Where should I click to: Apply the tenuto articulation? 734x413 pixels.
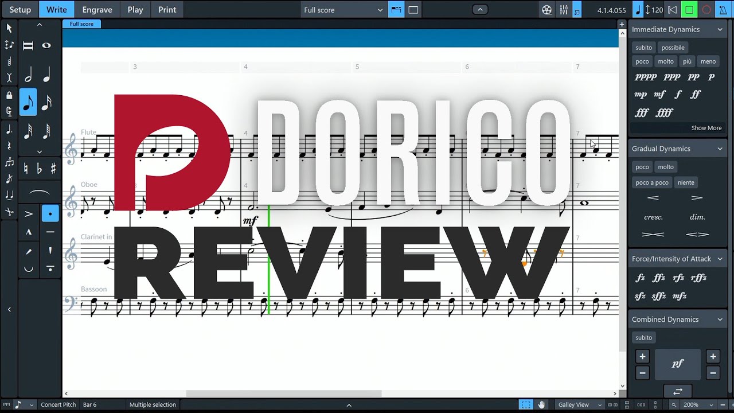click(50, 232)
